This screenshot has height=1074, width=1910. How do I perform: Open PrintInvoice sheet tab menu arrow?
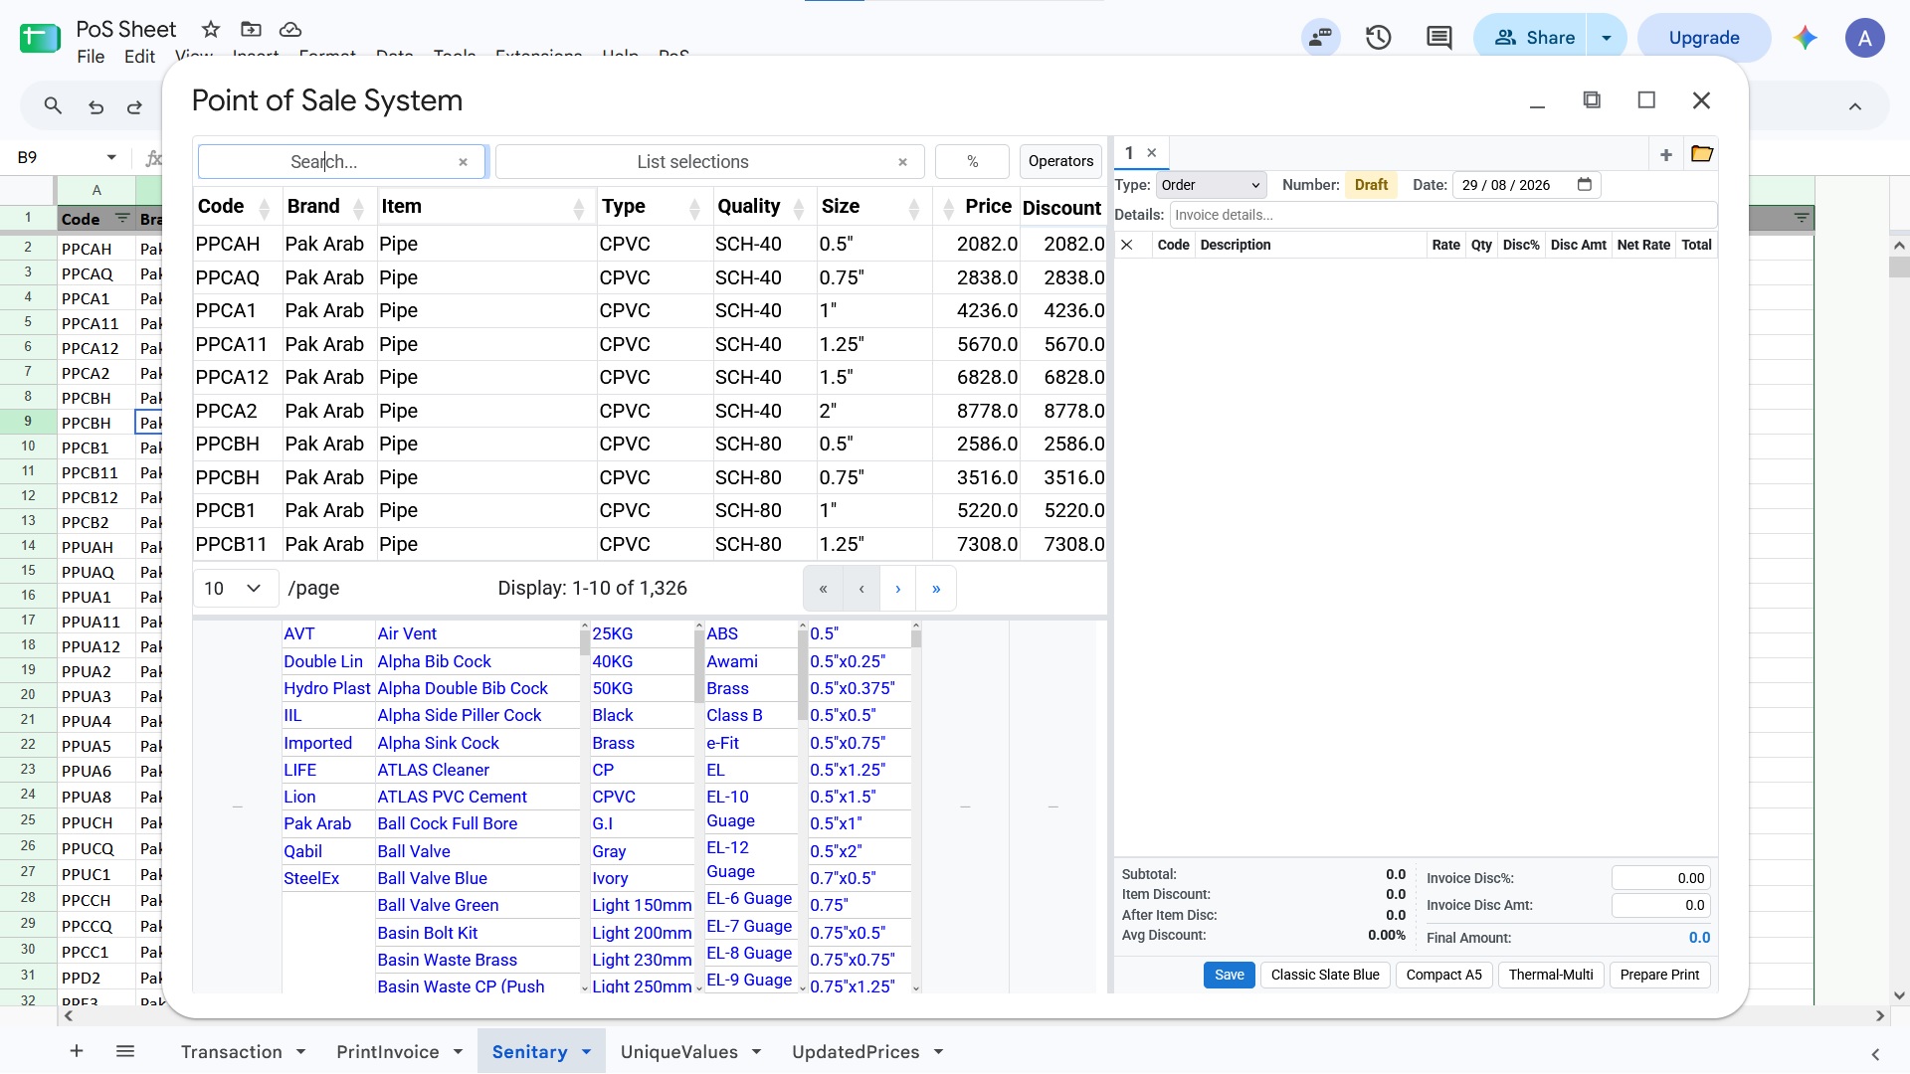pos(458,1052)
